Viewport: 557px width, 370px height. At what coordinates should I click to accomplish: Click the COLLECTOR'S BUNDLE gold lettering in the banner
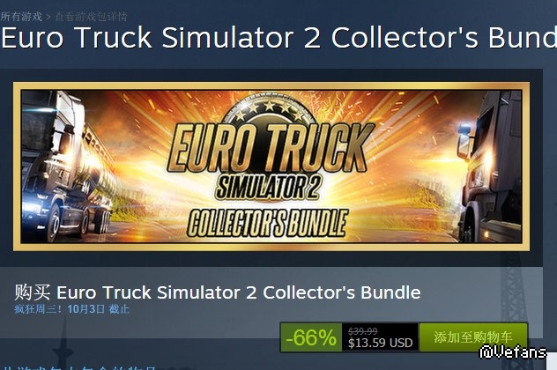coord(267,224)
